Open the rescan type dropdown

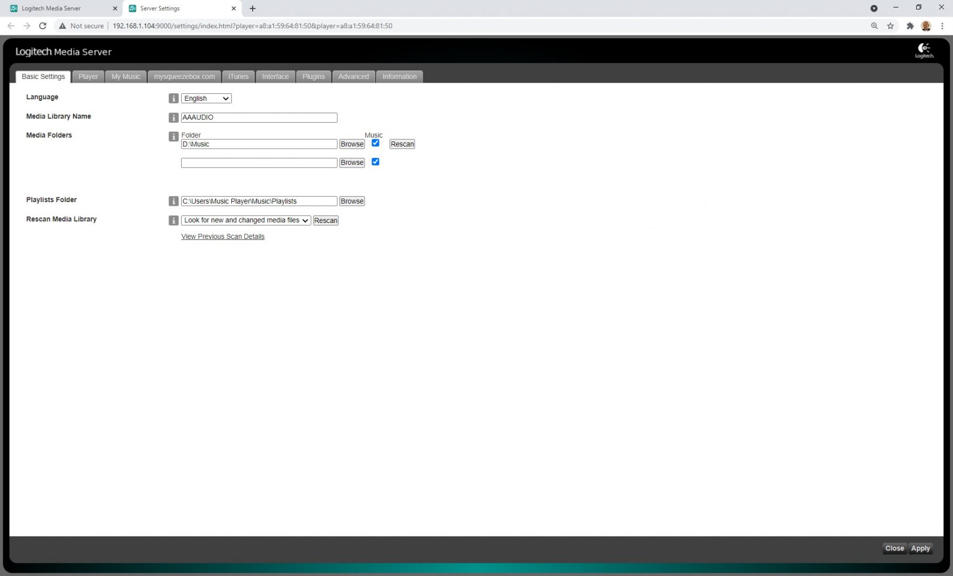(246, 220)
